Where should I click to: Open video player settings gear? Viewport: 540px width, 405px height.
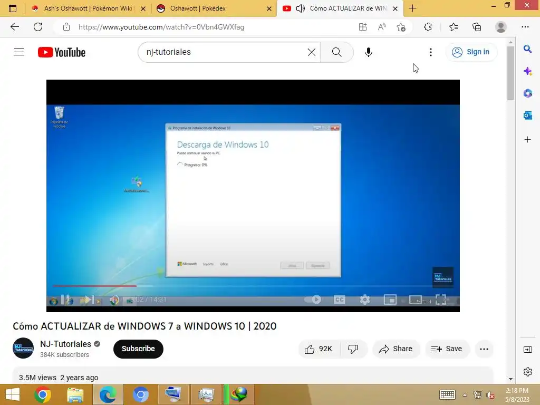[x=365, y=300]
